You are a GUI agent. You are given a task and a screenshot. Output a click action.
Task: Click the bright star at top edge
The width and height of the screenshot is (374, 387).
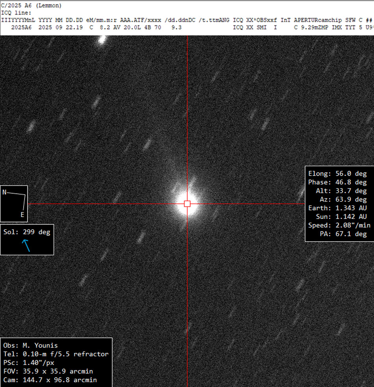click(x=102, y=39)
